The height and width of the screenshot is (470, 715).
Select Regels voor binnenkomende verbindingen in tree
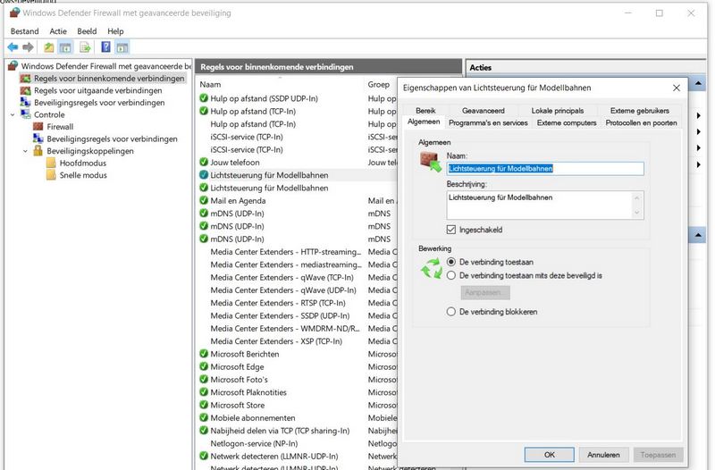click(x=109, y=79)
